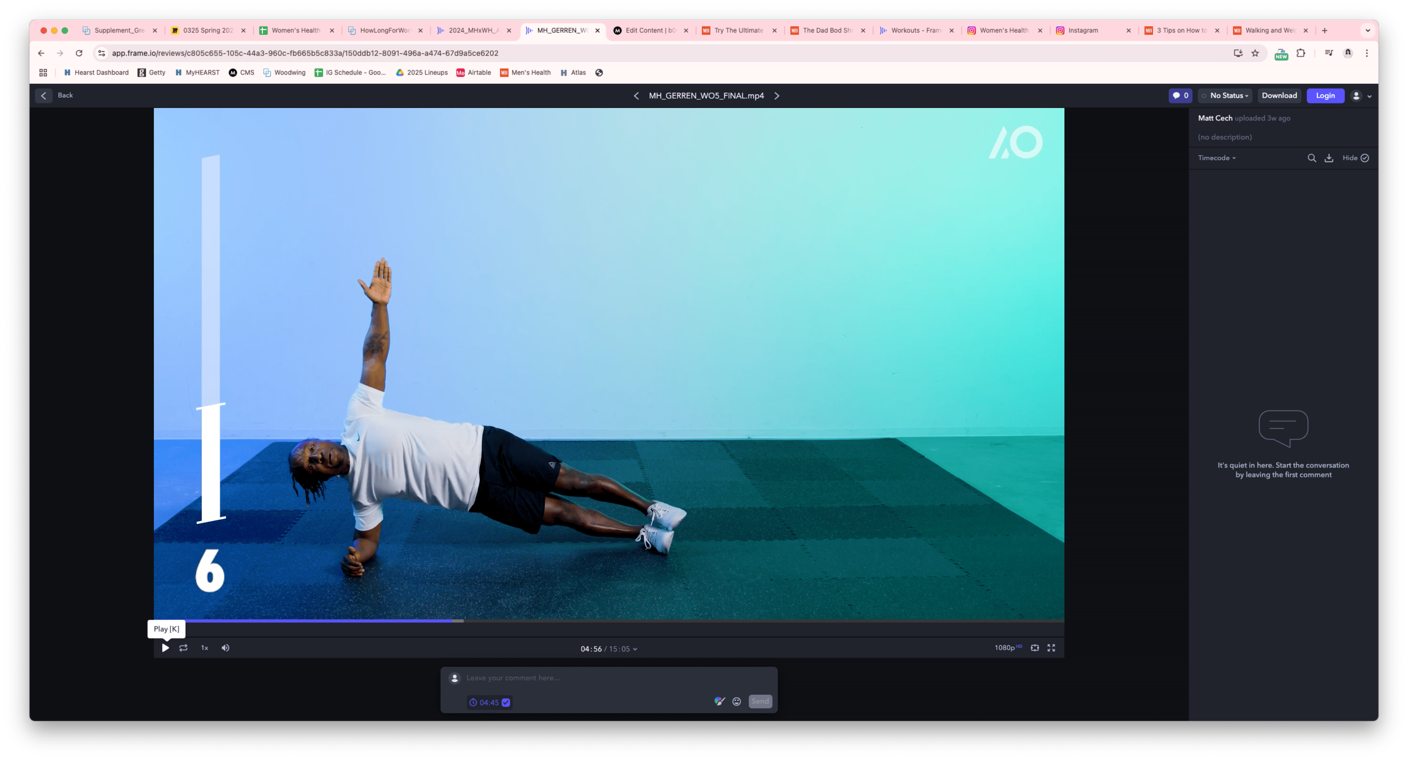
Task: Expand the Timecode sort dropdown
Action: (x=1217, y=158)
